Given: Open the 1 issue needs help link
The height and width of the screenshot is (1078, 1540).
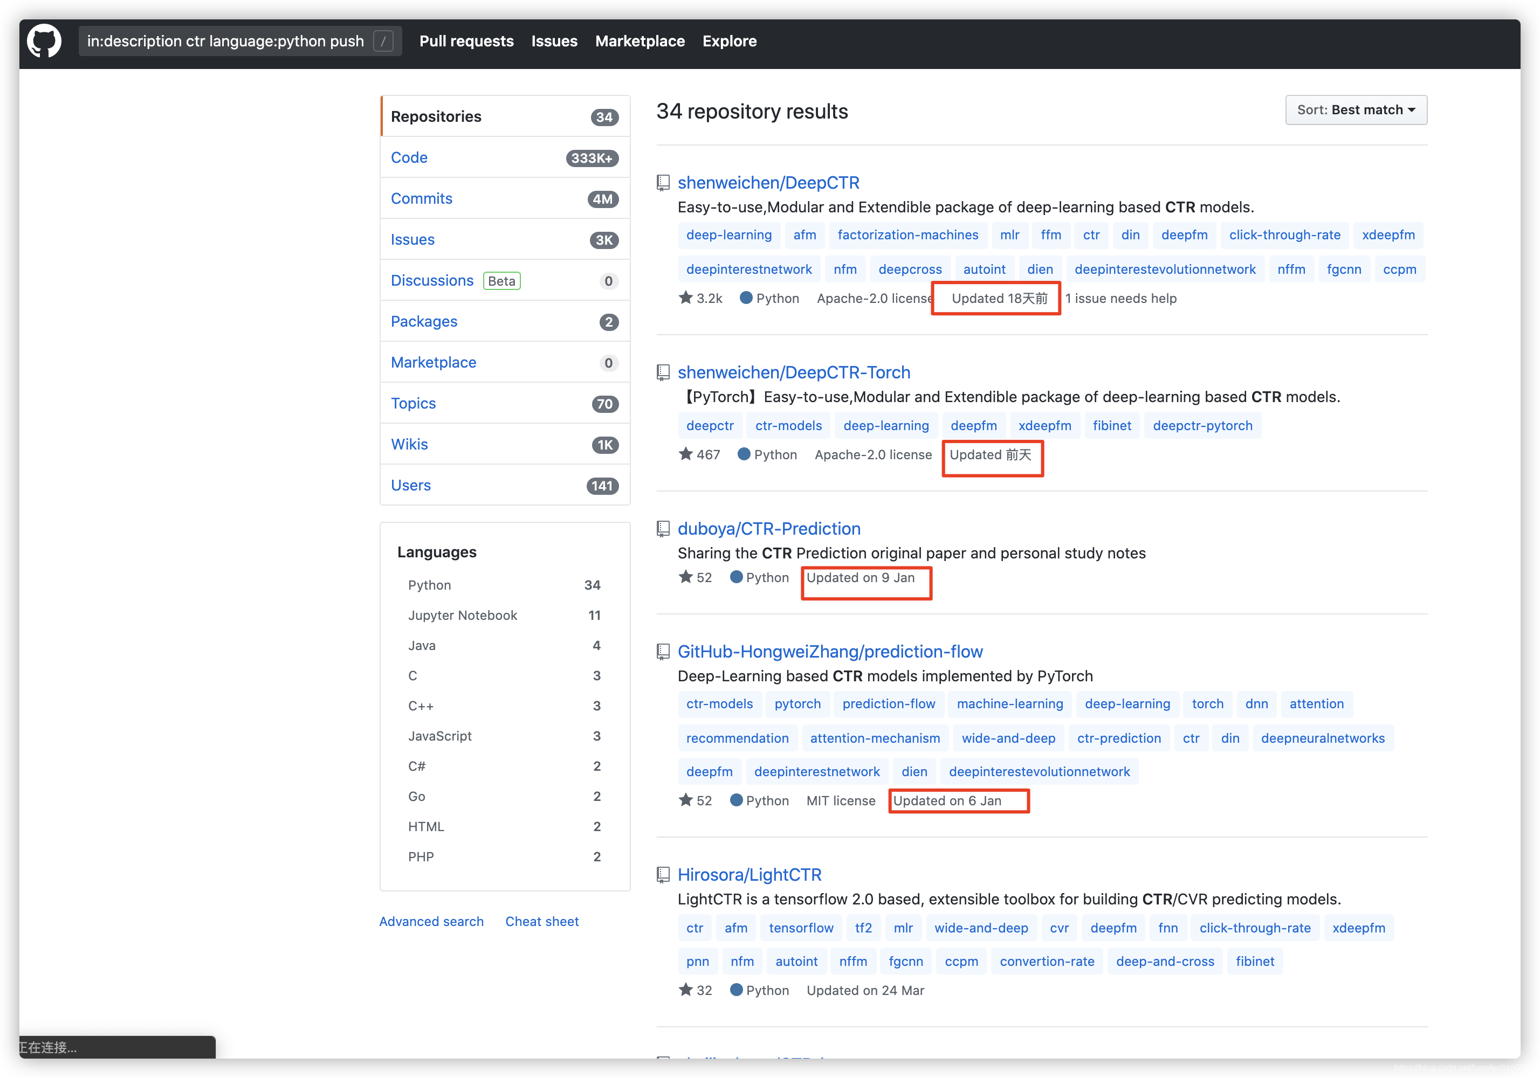Looking at the screenshot, I should click(1121, 298).
